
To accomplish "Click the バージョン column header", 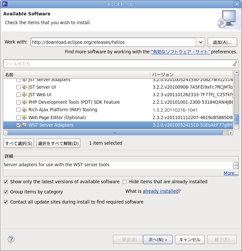I will [192, 75].
